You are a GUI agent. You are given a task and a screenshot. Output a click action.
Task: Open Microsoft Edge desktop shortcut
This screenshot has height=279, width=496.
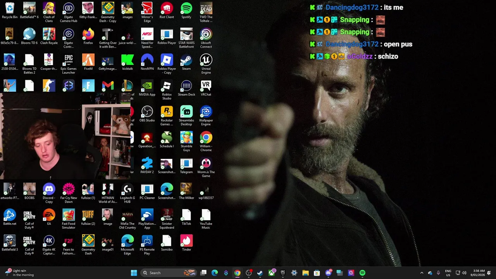pos(127,245)
